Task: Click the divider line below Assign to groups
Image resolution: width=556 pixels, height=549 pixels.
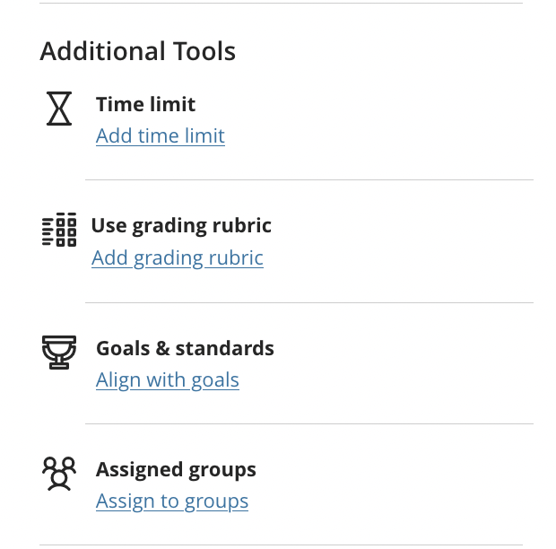Action: pos(280,545)
